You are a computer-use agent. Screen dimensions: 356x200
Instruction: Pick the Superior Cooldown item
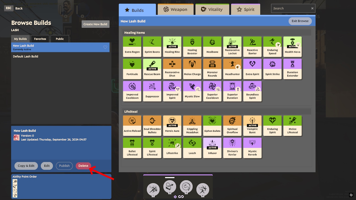[212, 91]
